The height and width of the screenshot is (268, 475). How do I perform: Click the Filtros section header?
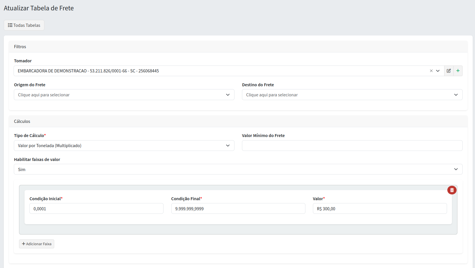pyautogui.click(x=20, y=47)
